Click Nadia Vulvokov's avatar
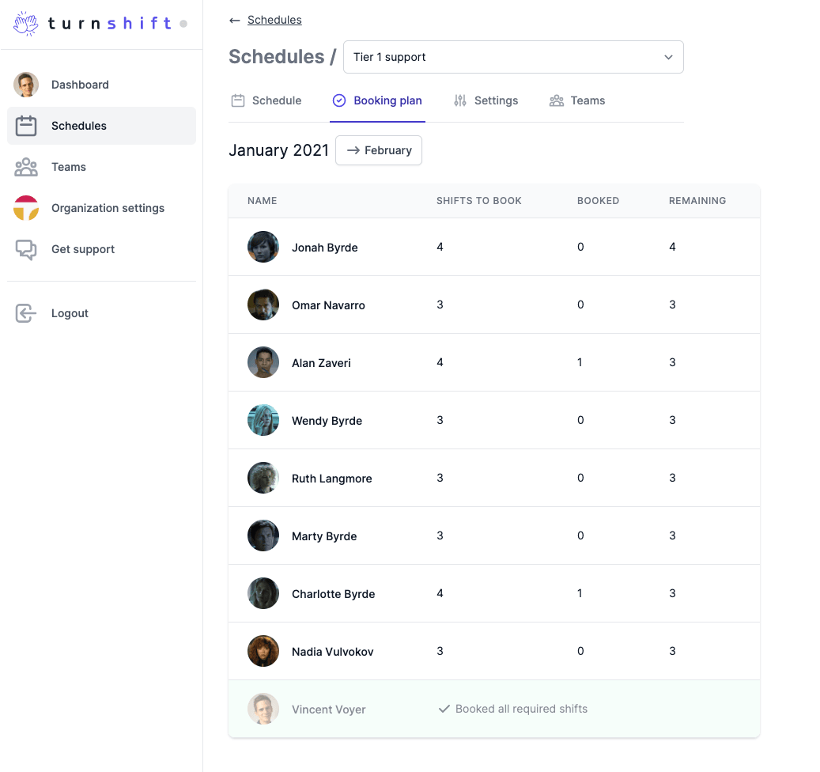 pyautogui.click(x=263, y=651)
